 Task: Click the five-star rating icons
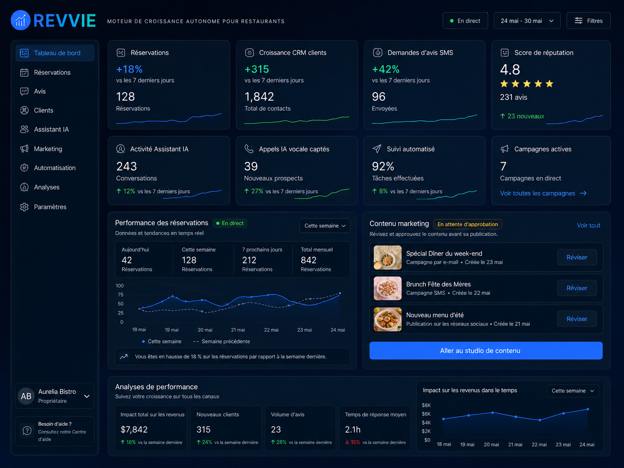click(x=527, y=84)
